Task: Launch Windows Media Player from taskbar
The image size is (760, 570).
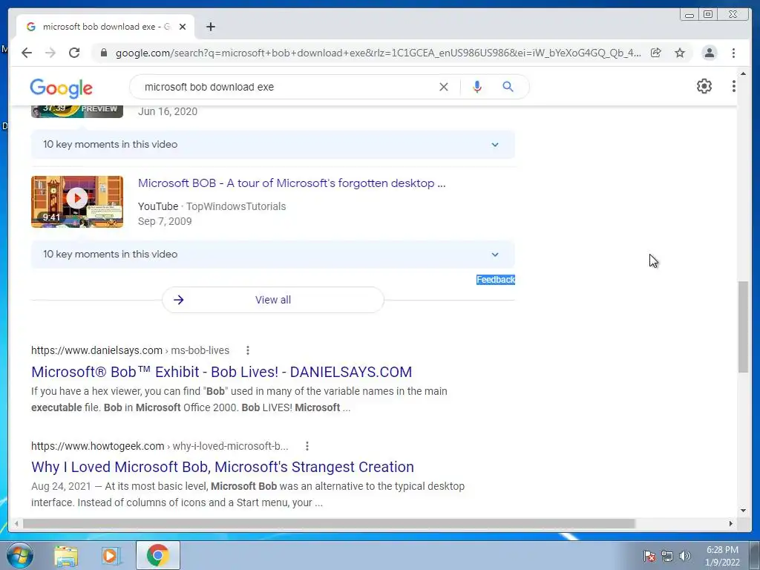Action: click(111, 556)
